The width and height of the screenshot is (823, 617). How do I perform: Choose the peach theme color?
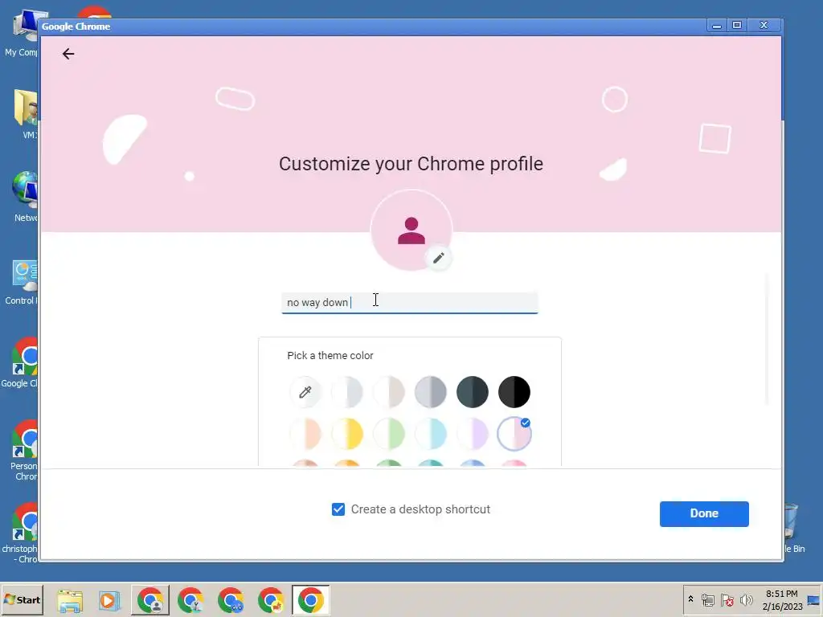click(x=305, y=434)
